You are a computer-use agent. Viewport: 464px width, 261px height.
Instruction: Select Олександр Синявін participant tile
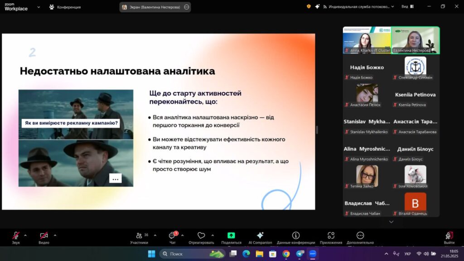point(416,68)
